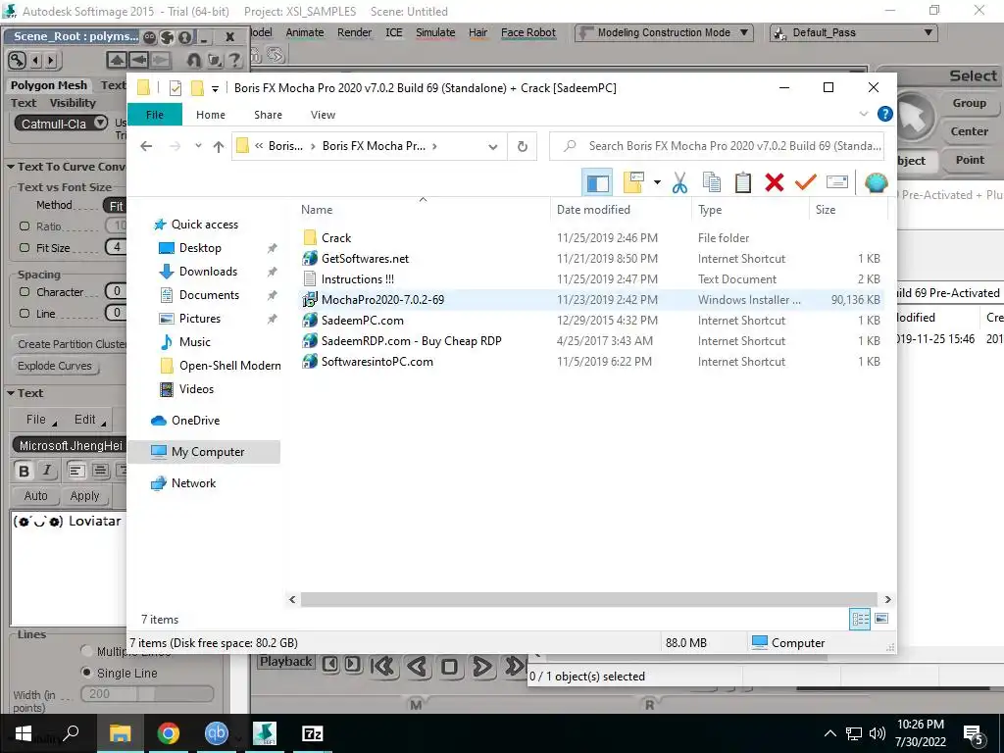Open the folder options icon dropdown arrow

click(657, 182)
